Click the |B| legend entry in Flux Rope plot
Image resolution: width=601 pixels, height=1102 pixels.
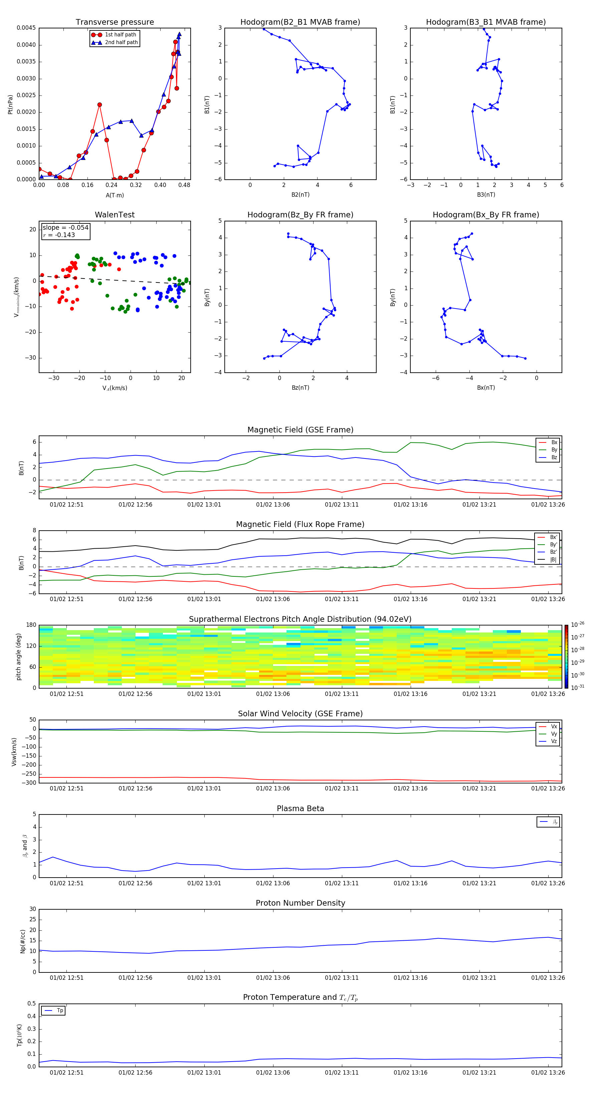(548, 560)
